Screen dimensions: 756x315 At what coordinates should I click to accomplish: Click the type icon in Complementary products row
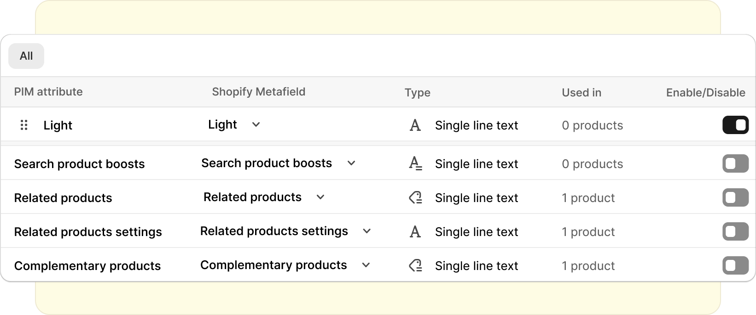(415, 266)
